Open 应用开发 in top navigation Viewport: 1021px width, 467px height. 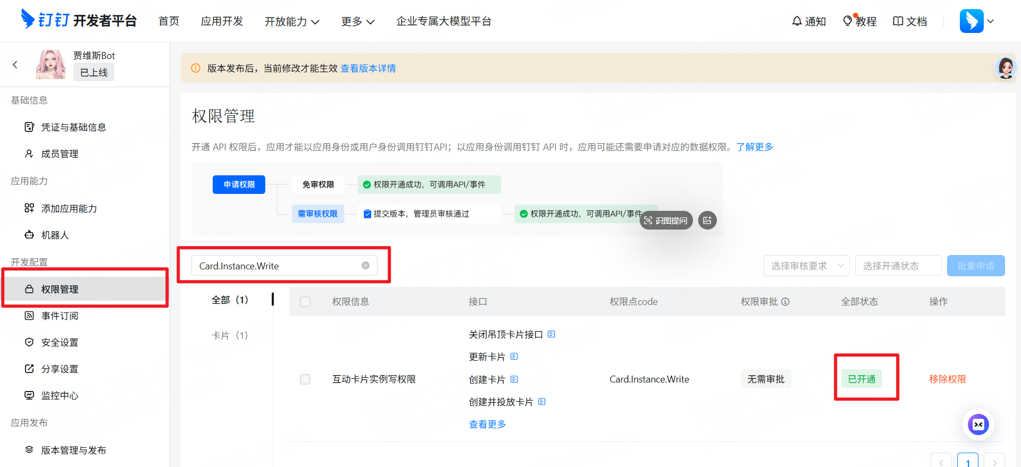pyautogui.click(x=222, y=21)
